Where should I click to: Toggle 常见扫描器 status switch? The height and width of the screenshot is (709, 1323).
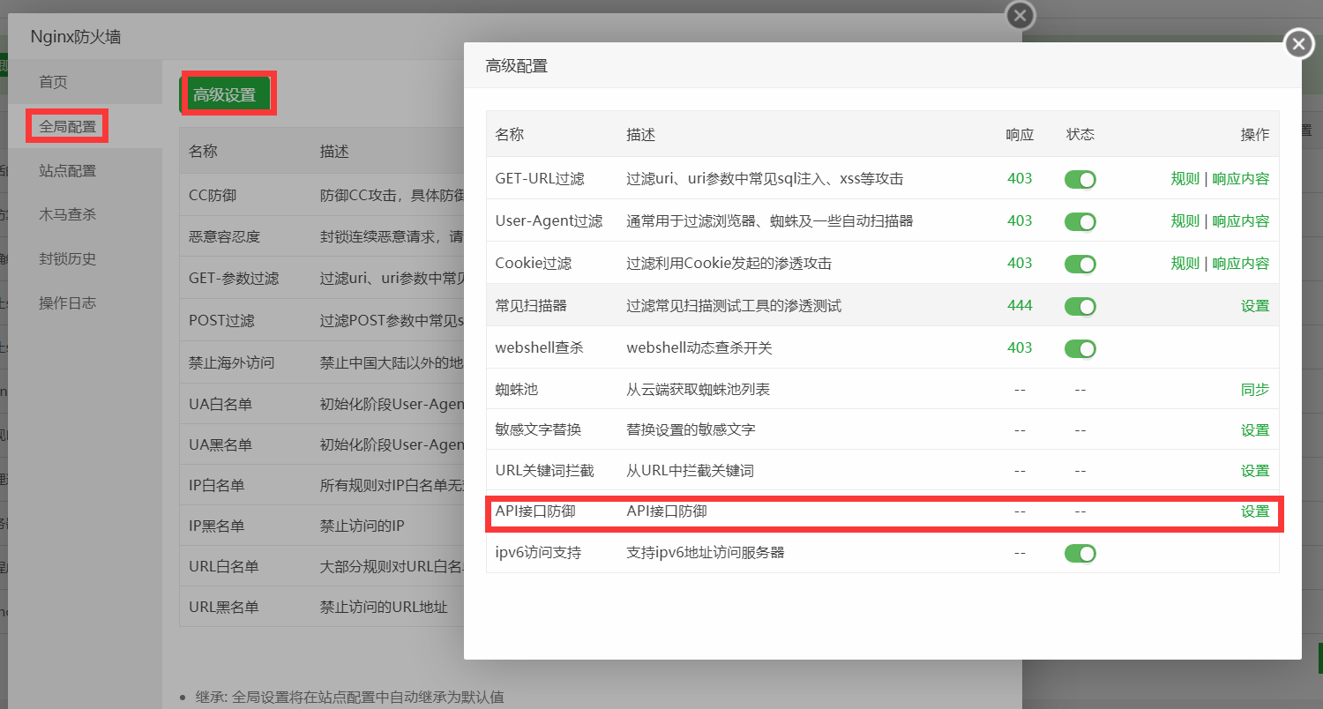[x=1080, y=306]
